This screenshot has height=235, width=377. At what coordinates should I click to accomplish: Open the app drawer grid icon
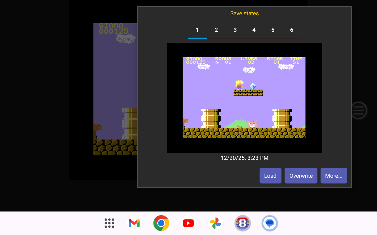tap(109, 223)
